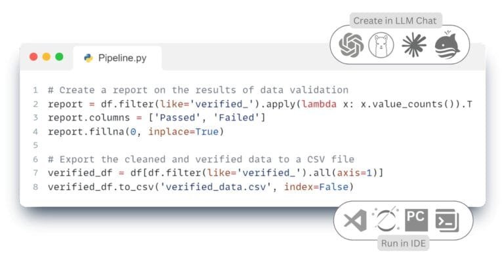
Task: Launch the PyCharm PC icon
Action: [416, 220]
